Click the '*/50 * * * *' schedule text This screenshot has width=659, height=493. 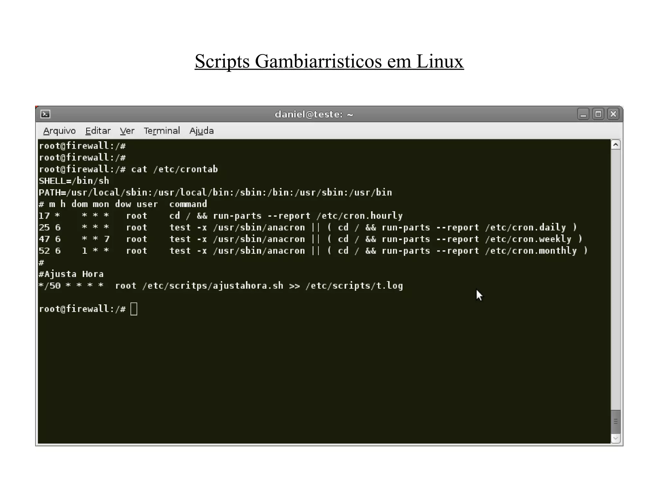point(71,286)
